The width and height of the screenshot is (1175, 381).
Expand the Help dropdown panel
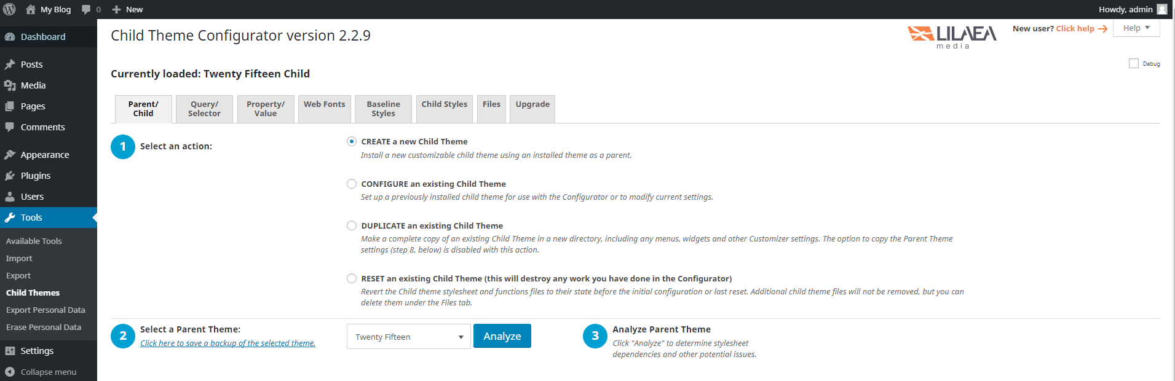point(1136,28)
